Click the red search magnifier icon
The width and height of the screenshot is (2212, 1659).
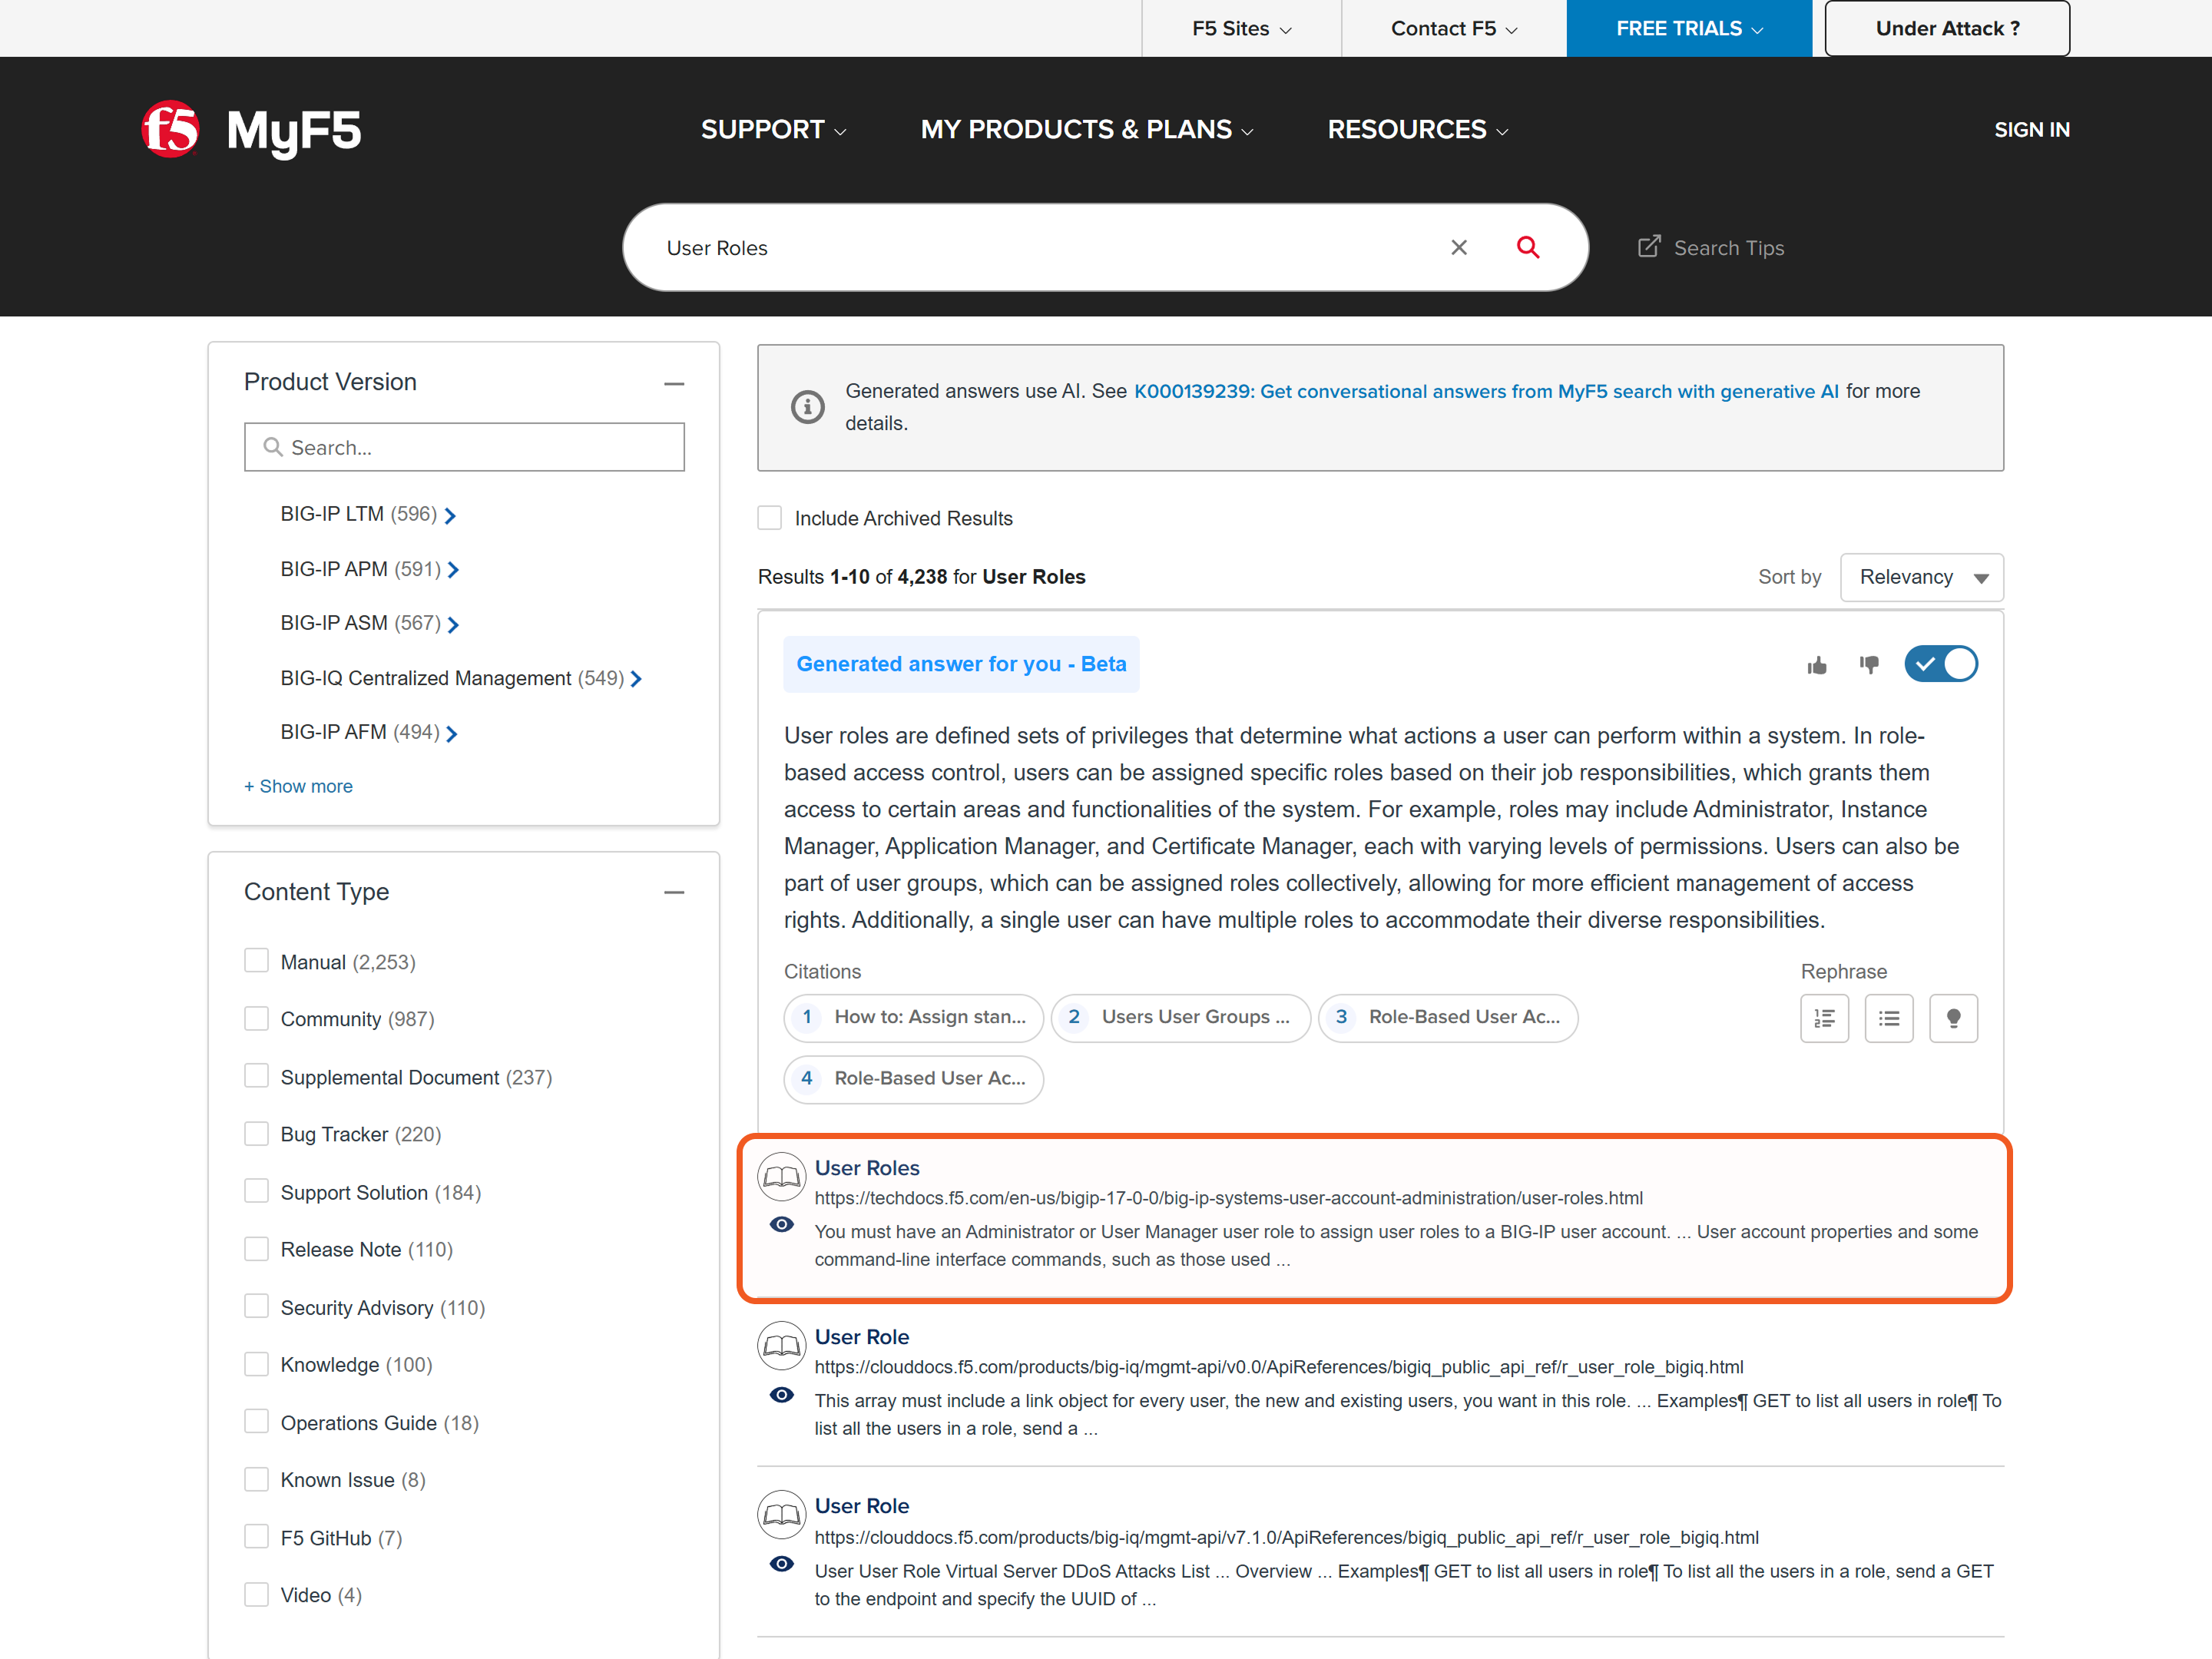[1527, 247]
